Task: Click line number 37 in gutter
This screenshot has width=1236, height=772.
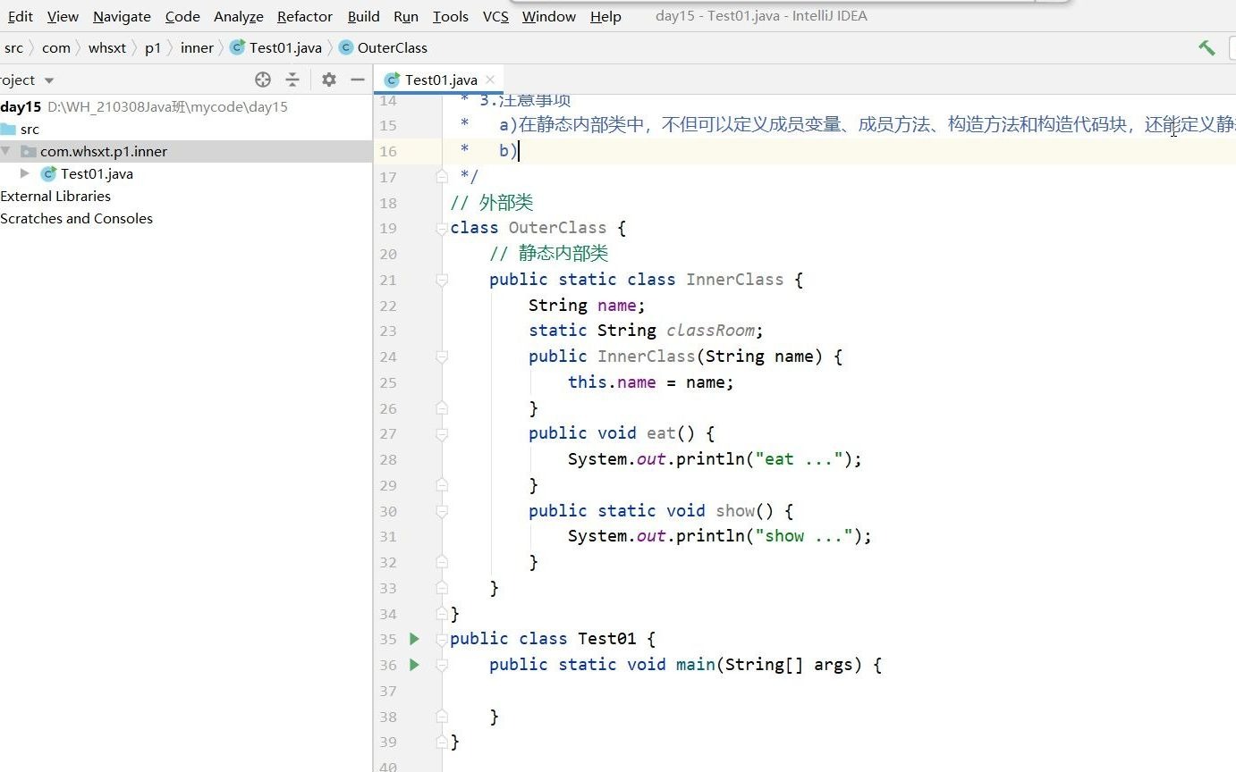Action: pyautogui.click(x=387, y=691)
